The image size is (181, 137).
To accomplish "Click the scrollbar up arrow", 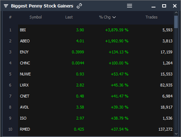I will [x=176, y=12].
